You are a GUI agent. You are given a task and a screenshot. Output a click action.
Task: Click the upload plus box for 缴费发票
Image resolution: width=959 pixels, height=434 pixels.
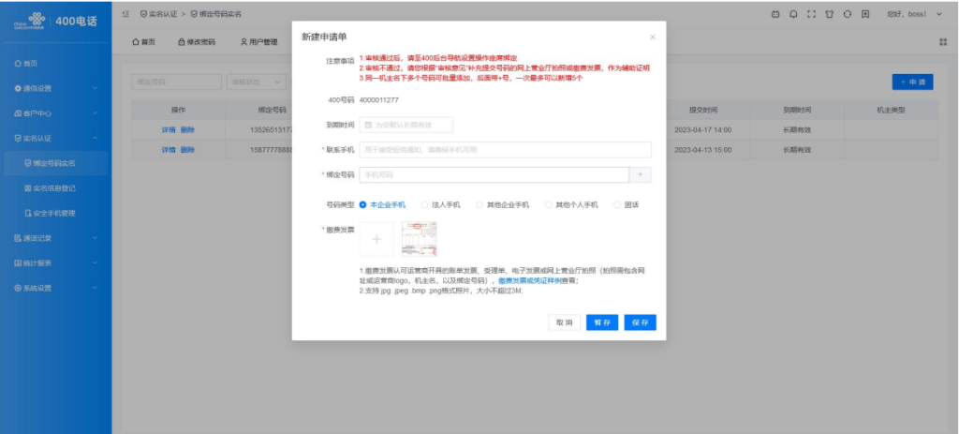click(376, 239)
